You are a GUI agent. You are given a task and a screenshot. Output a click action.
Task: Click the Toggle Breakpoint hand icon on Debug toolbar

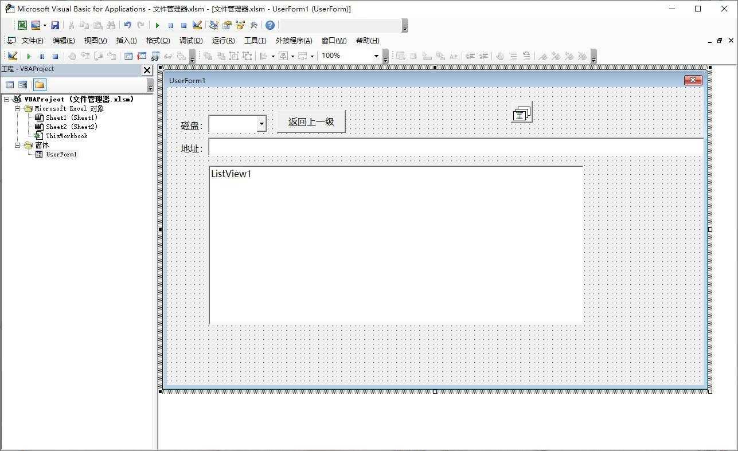coord(72,56)
